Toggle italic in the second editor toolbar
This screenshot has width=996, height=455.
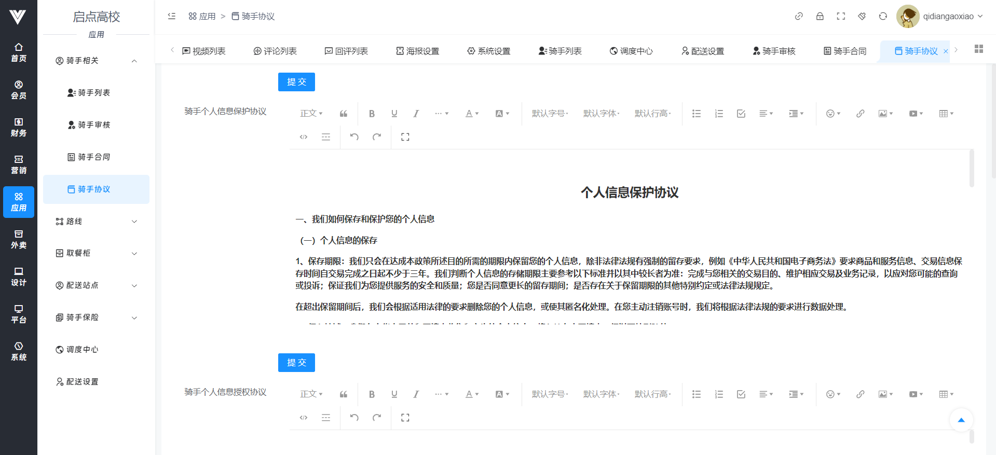click(416, 394)
